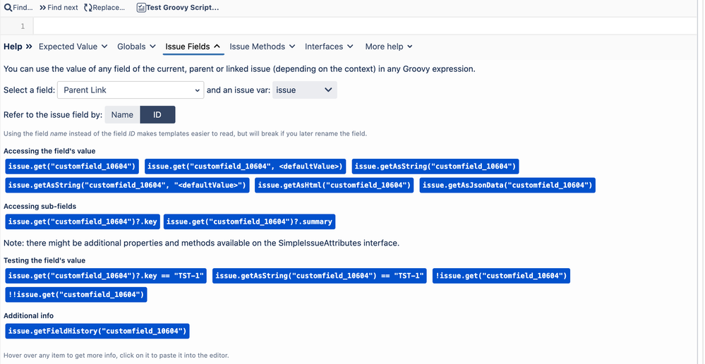Click the "Additional info" heading
Screen dimensions: 705x364
tap(29, 315)
